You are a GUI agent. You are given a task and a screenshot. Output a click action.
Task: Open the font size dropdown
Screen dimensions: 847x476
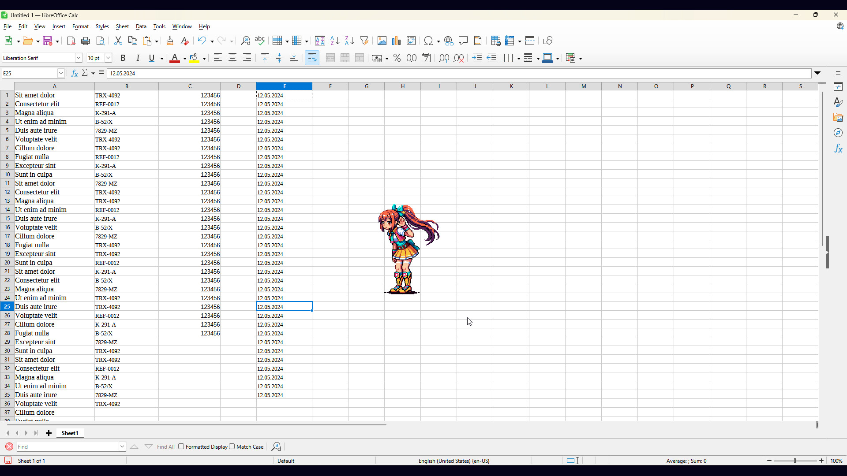(108, 58)
